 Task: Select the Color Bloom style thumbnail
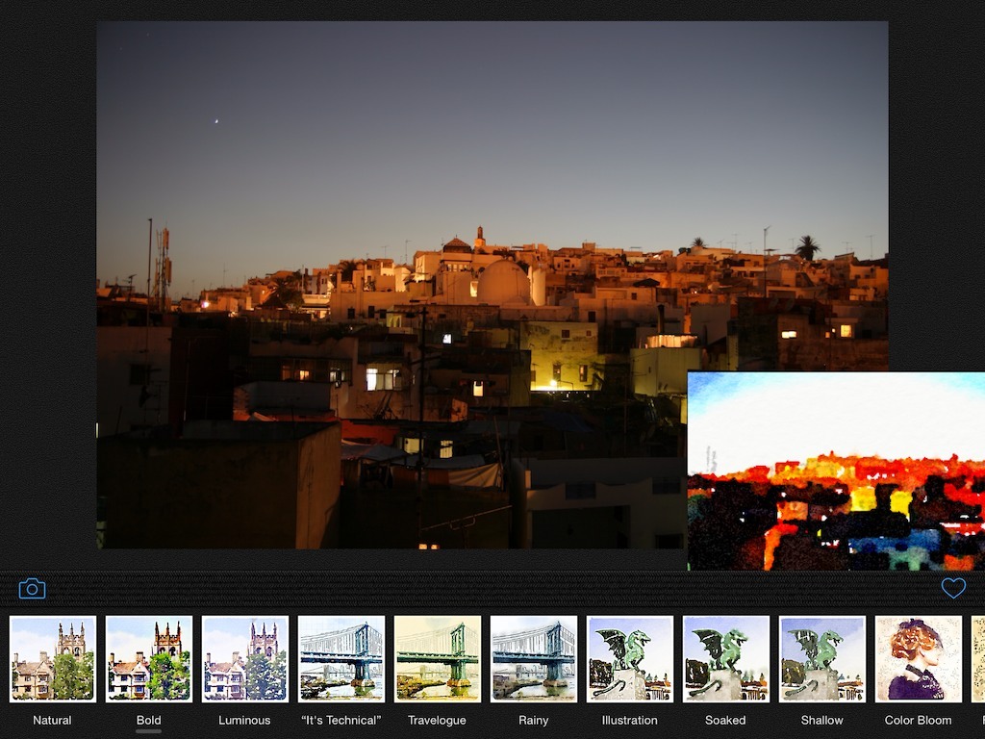pos(918,658)
